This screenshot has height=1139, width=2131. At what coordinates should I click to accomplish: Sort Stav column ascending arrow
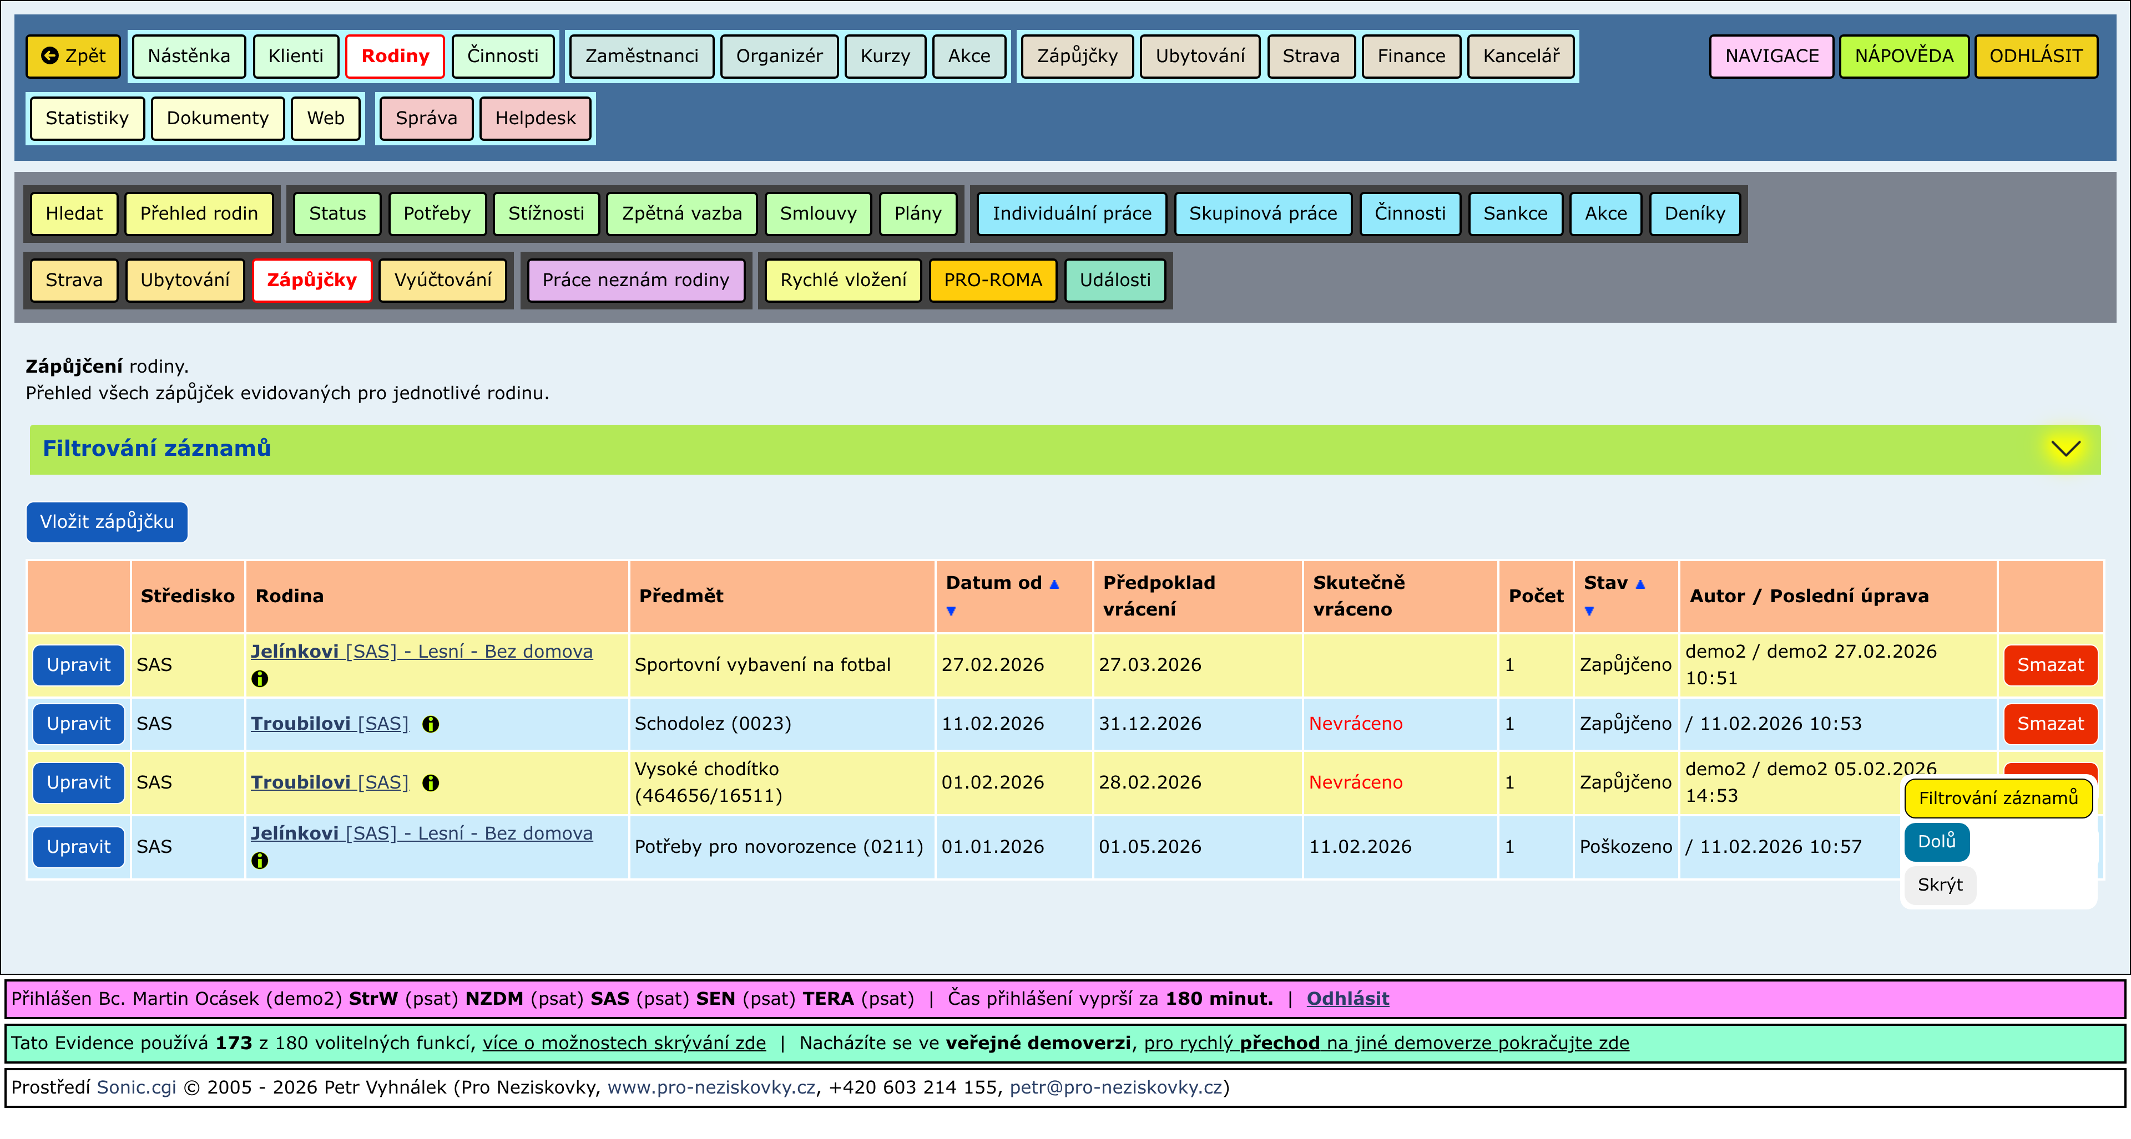click(x=1640, y=583)
